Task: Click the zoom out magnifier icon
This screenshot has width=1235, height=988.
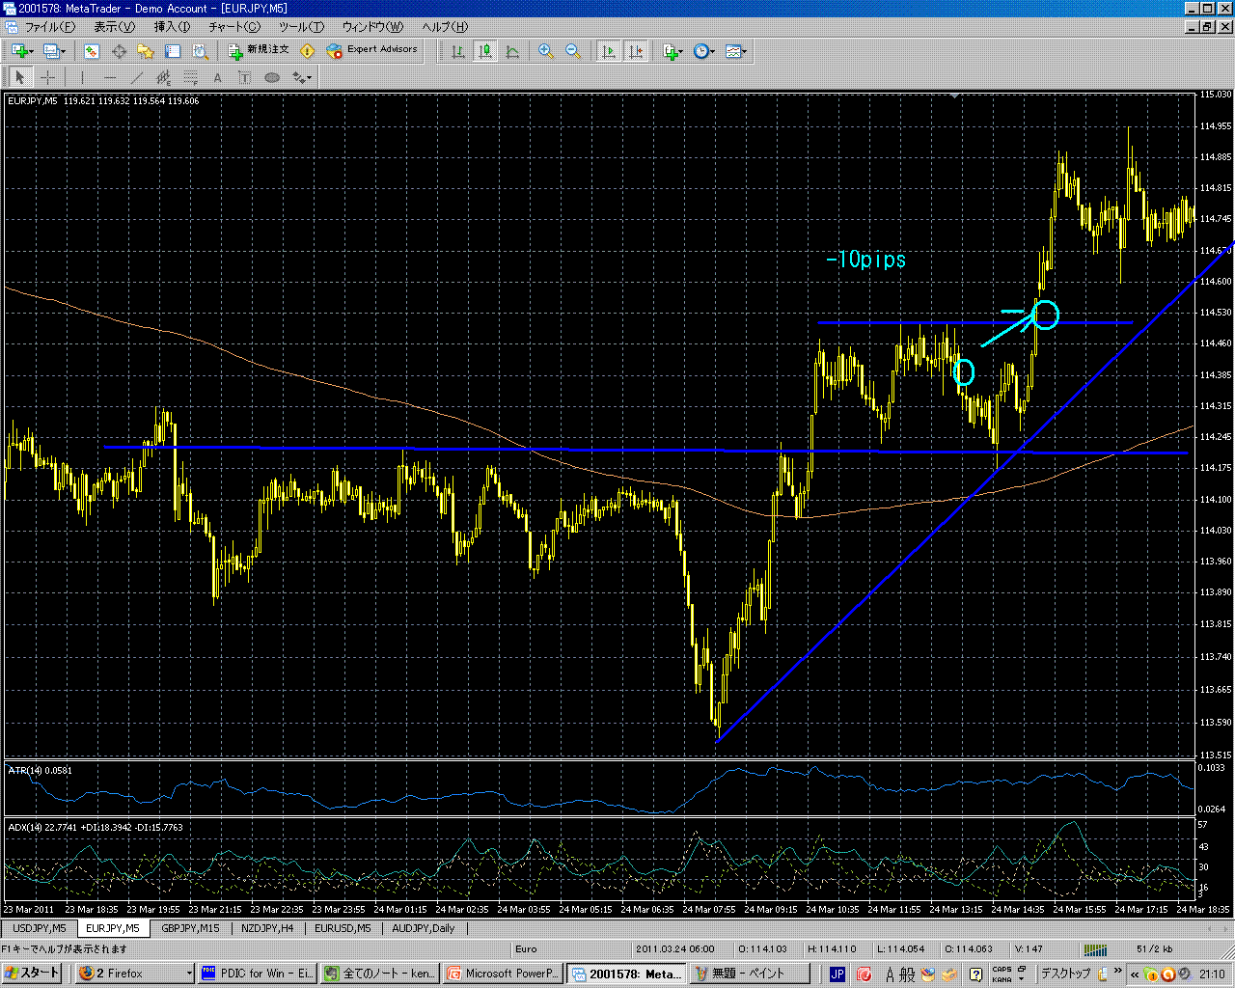Action: 573,51
